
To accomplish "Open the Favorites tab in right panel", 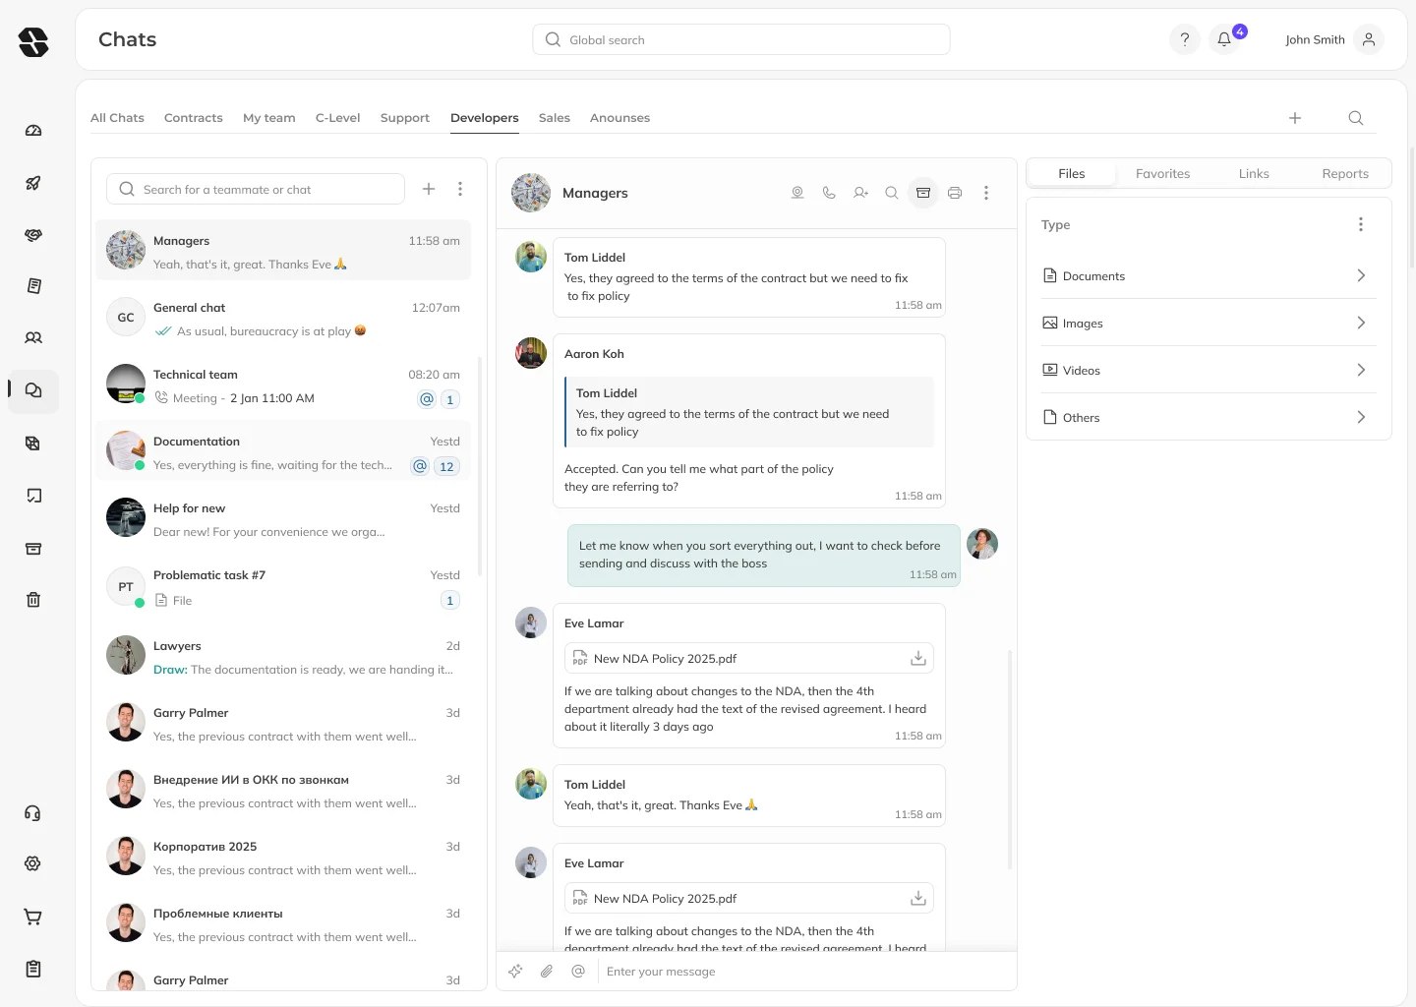I will (1162, 174).
